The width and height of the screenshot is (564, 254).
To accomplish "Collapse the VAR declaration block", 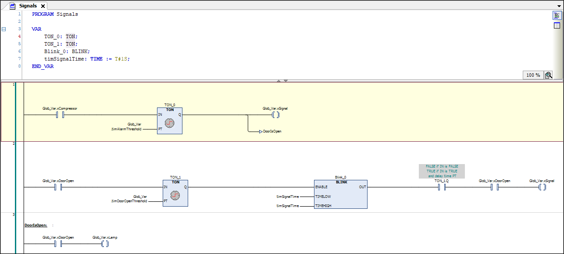I will (x=4, y=29).
